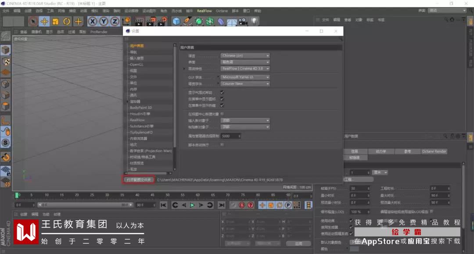Open the layout dropdown at top right
Image resolution: width=474 pixels, height=254 pixels.
pyautogui.click(x=447, y=10)
